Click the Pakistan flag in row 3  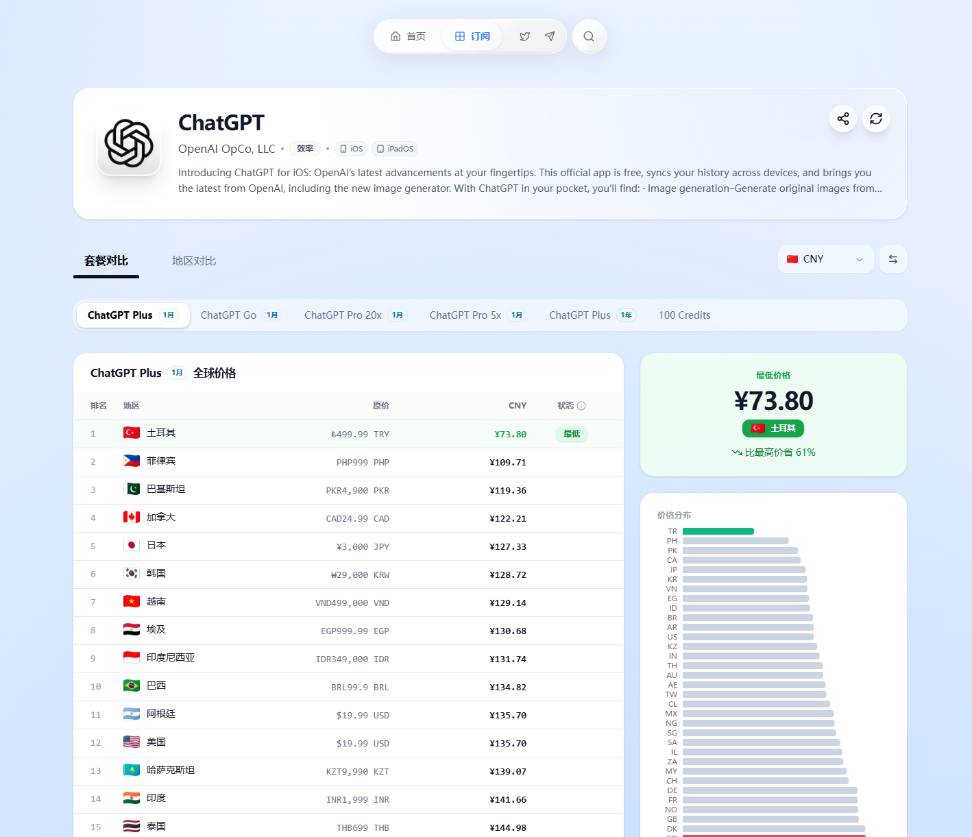132,489
